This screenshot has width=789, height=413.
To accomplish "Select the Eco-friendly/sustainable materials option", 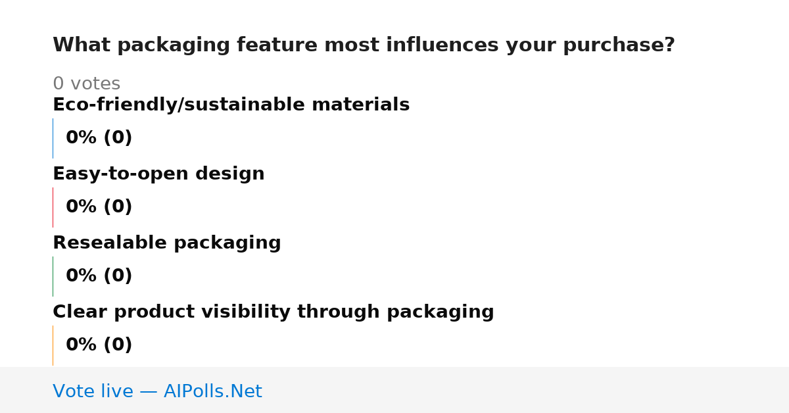I will tap(231, 105).
